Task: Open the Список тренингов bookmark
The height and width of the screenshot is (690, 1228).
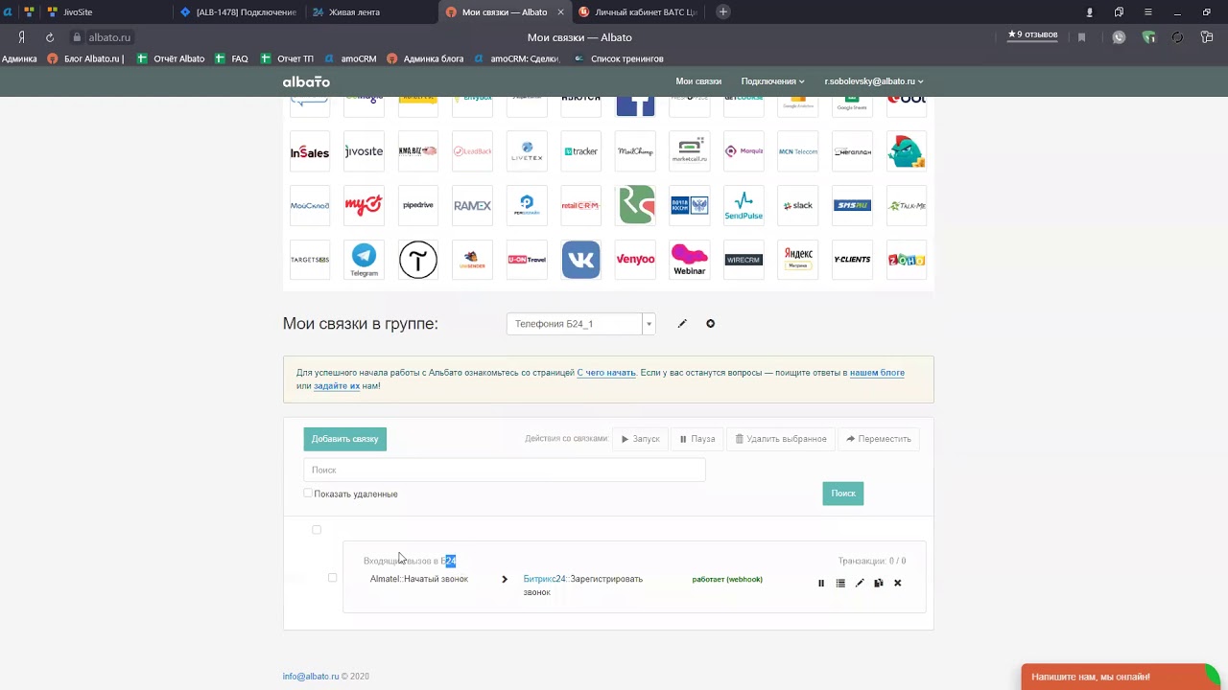Action: (x=619, y=58)
